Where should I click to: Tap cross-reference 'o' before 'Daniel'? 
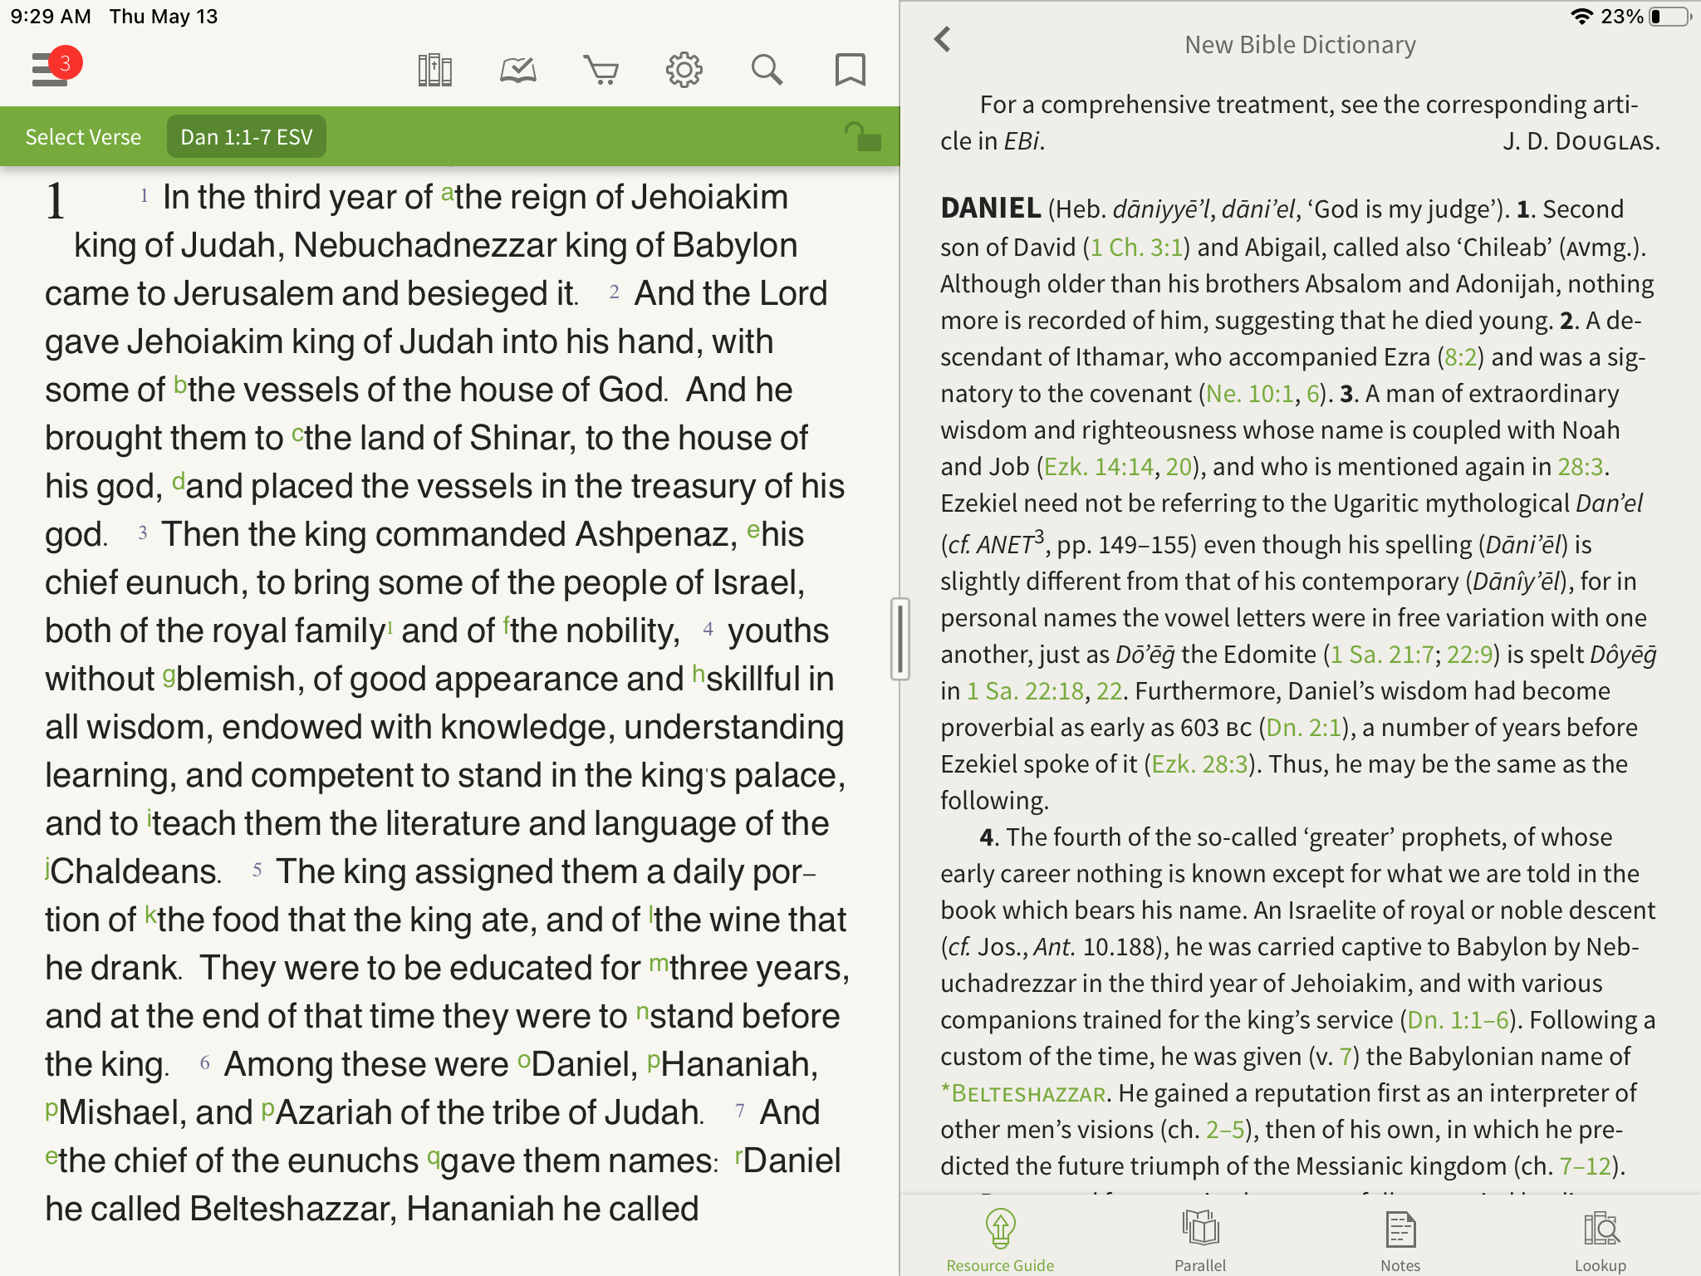[x=523, y=1059]
